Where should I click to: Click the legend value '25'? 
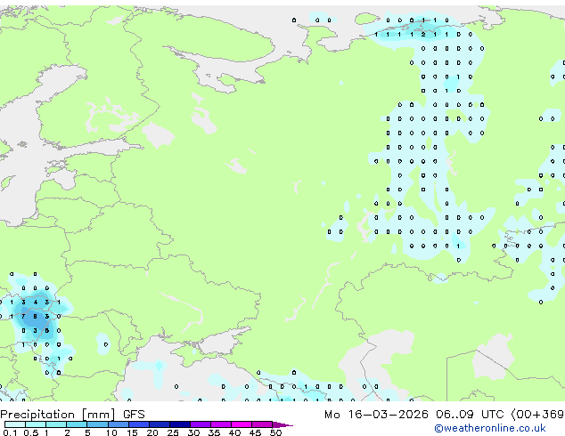click(x=173, y=432)
